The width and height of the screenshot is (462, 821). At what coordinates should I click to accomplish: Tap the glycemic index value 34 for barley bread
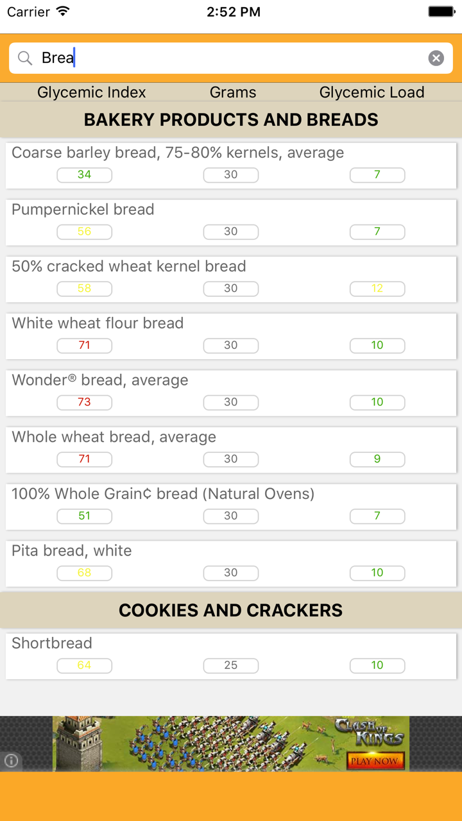click(x=84, y=174)
